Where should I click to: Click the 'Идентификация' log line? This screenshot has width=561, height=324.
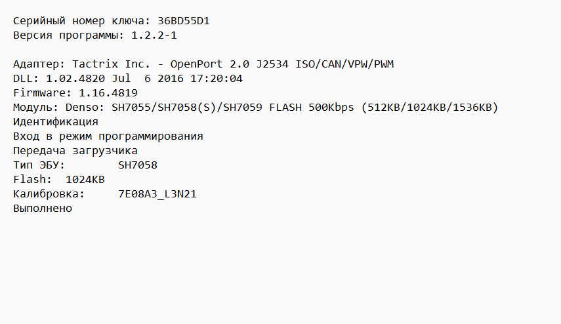coord(55,122)
